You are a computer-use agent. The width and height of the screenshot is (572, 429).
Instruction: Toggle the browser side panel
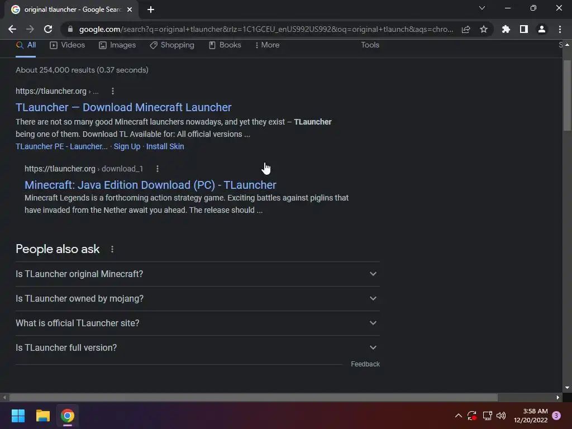coord(524,29)
